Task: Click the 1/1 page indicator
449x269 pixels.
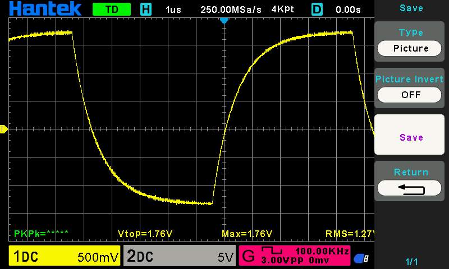Action: 411,262
